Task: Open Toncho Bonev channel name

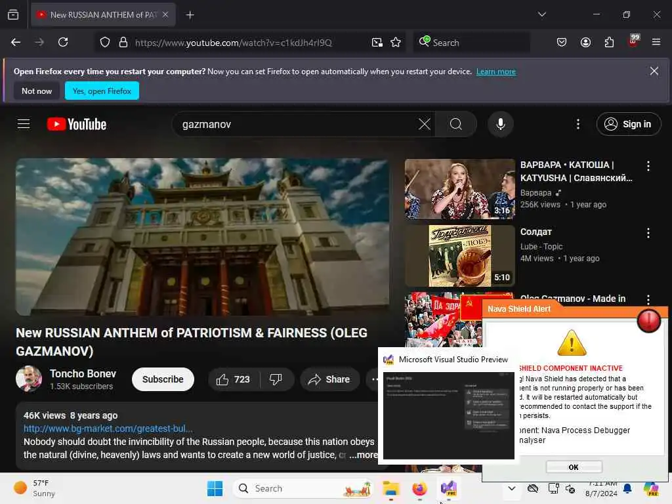Action: pyautogui.click(x=83, y=373)
